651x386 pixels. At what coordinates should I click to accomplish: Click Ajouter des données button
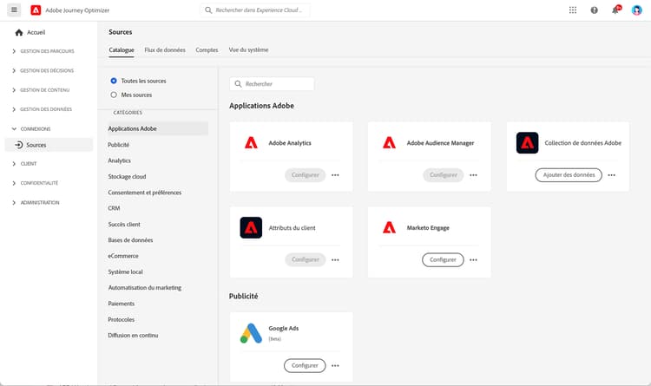tap(569, 175)
